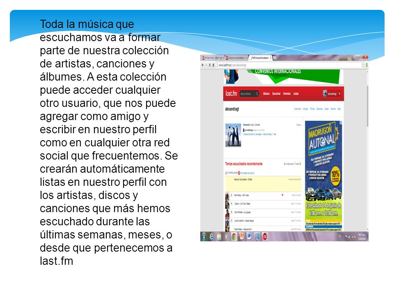Click the page vertical scrollbar
Screen dimensions: 394x296
[367, 106]
